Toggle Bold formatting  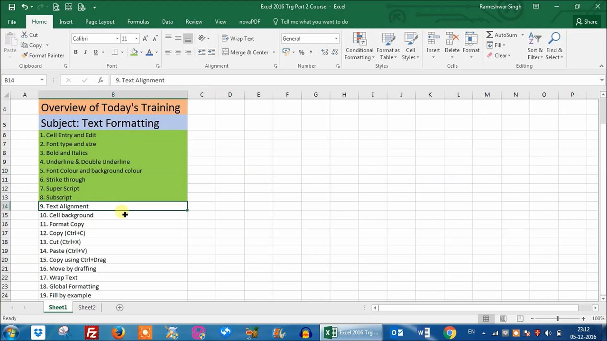pos(75,52)
